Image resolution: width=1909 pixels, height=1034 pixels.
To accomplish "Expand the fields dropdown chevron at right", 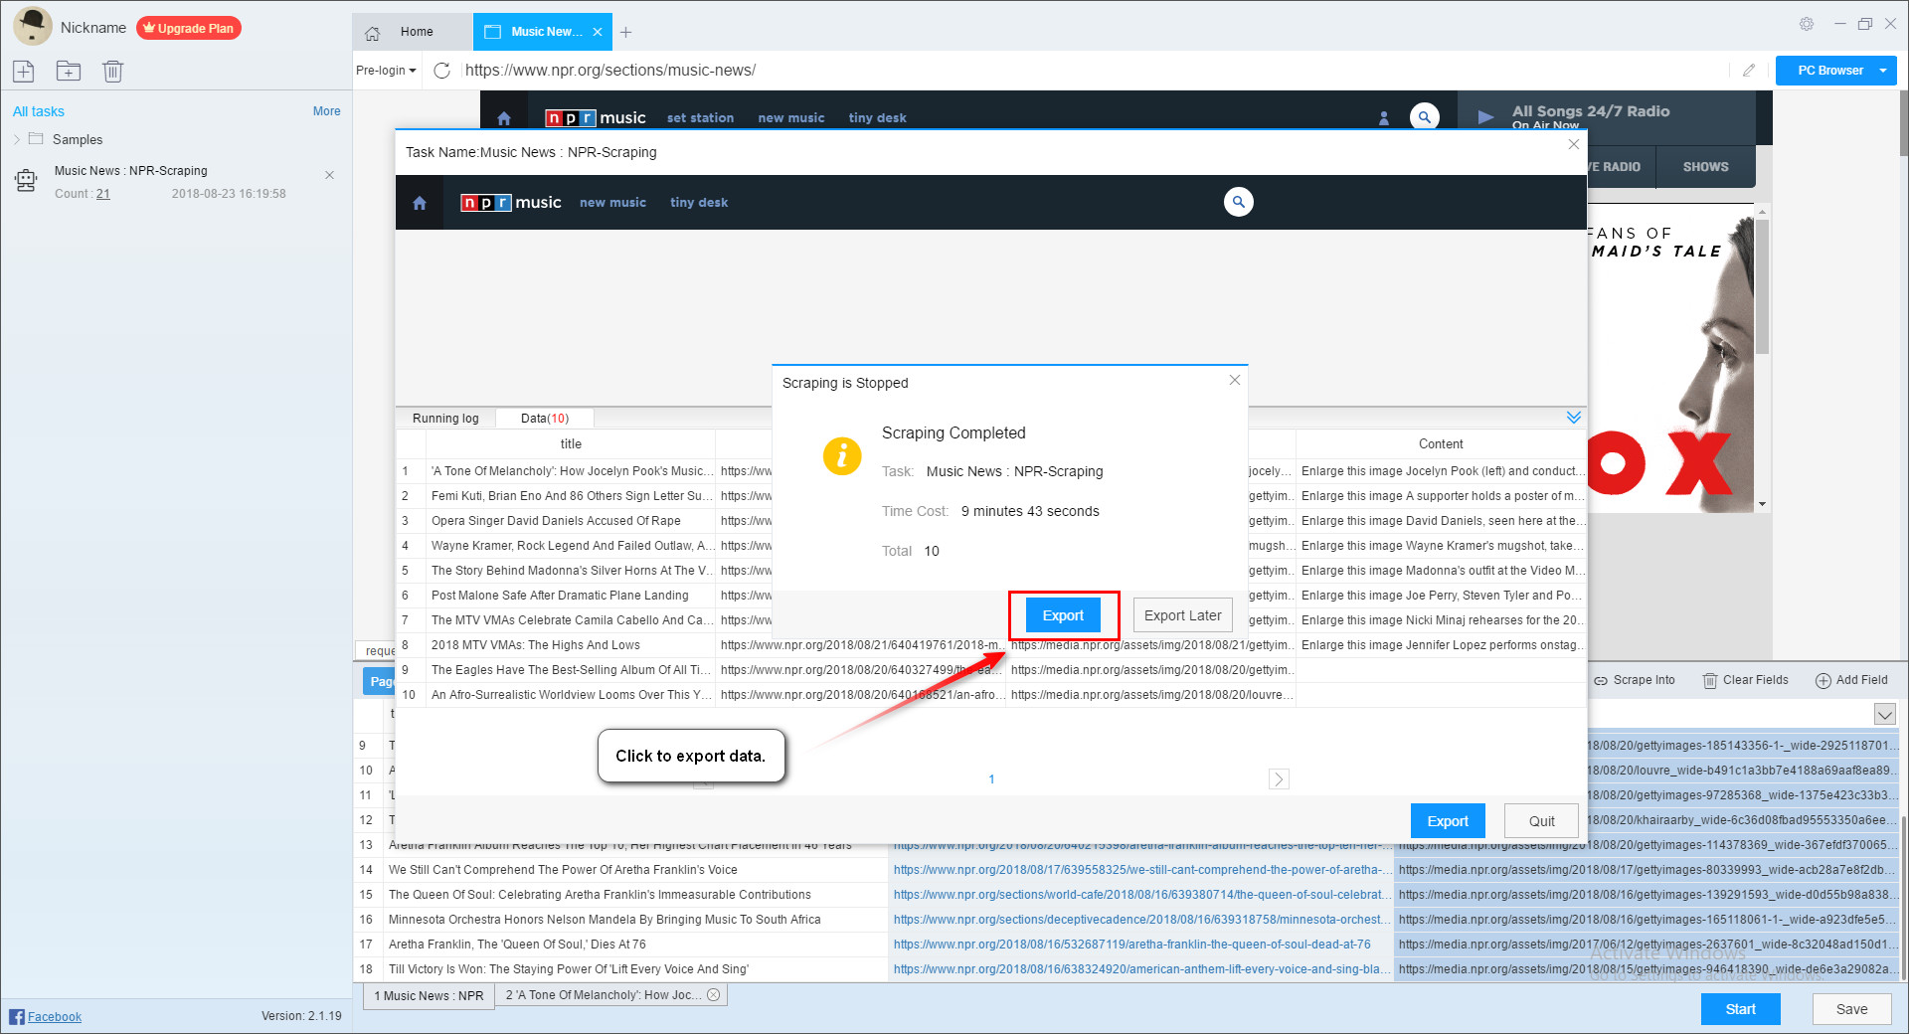I will point(1884,714).
